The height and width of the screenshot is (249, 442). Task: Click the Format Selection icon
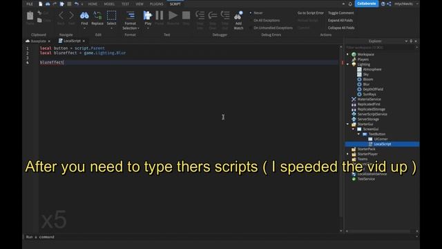tap(131, 15)
